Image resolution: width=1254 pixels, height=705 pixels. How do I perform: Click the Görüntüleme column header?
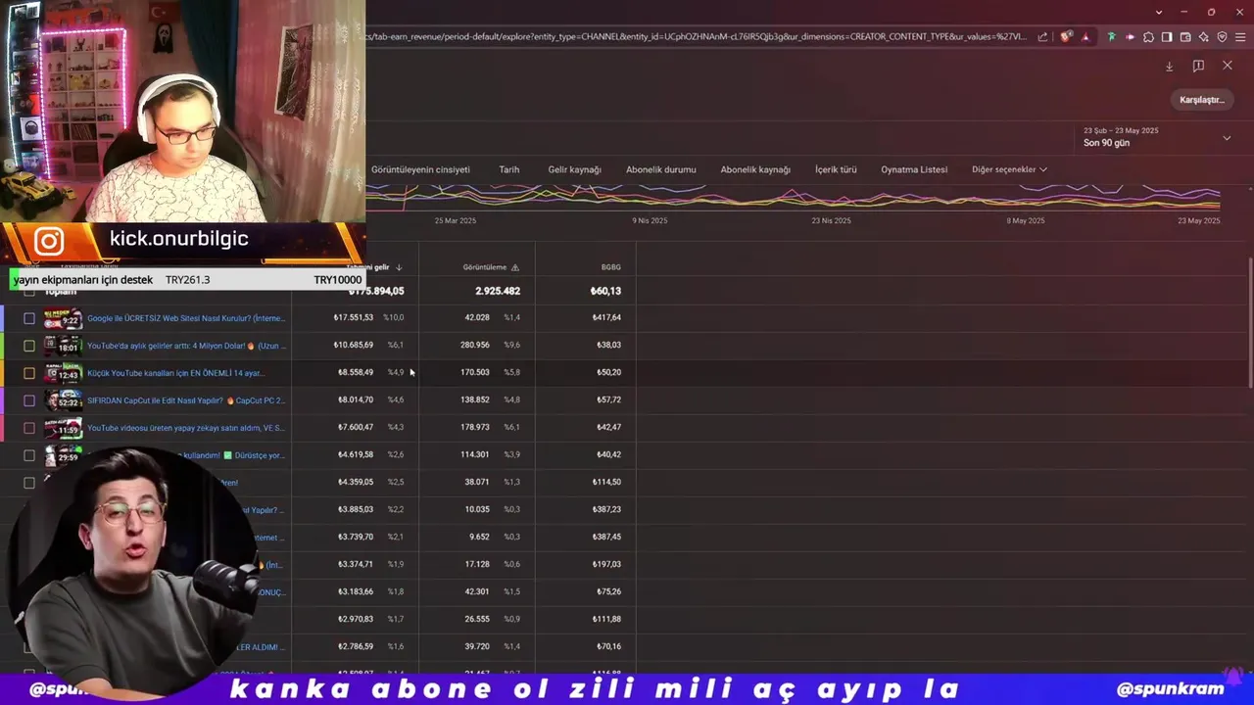484,267
